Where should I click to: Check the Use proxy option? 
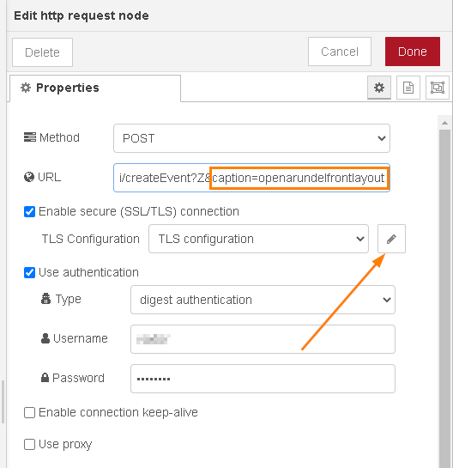(x=29, y=444)
